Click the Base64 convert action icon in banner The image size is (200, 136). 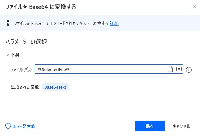8,23
